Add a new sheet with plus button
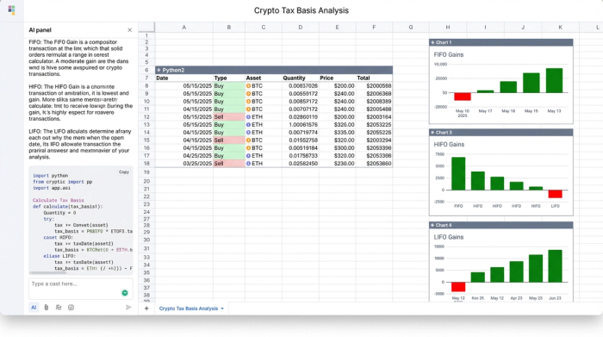 pos(146,309)
